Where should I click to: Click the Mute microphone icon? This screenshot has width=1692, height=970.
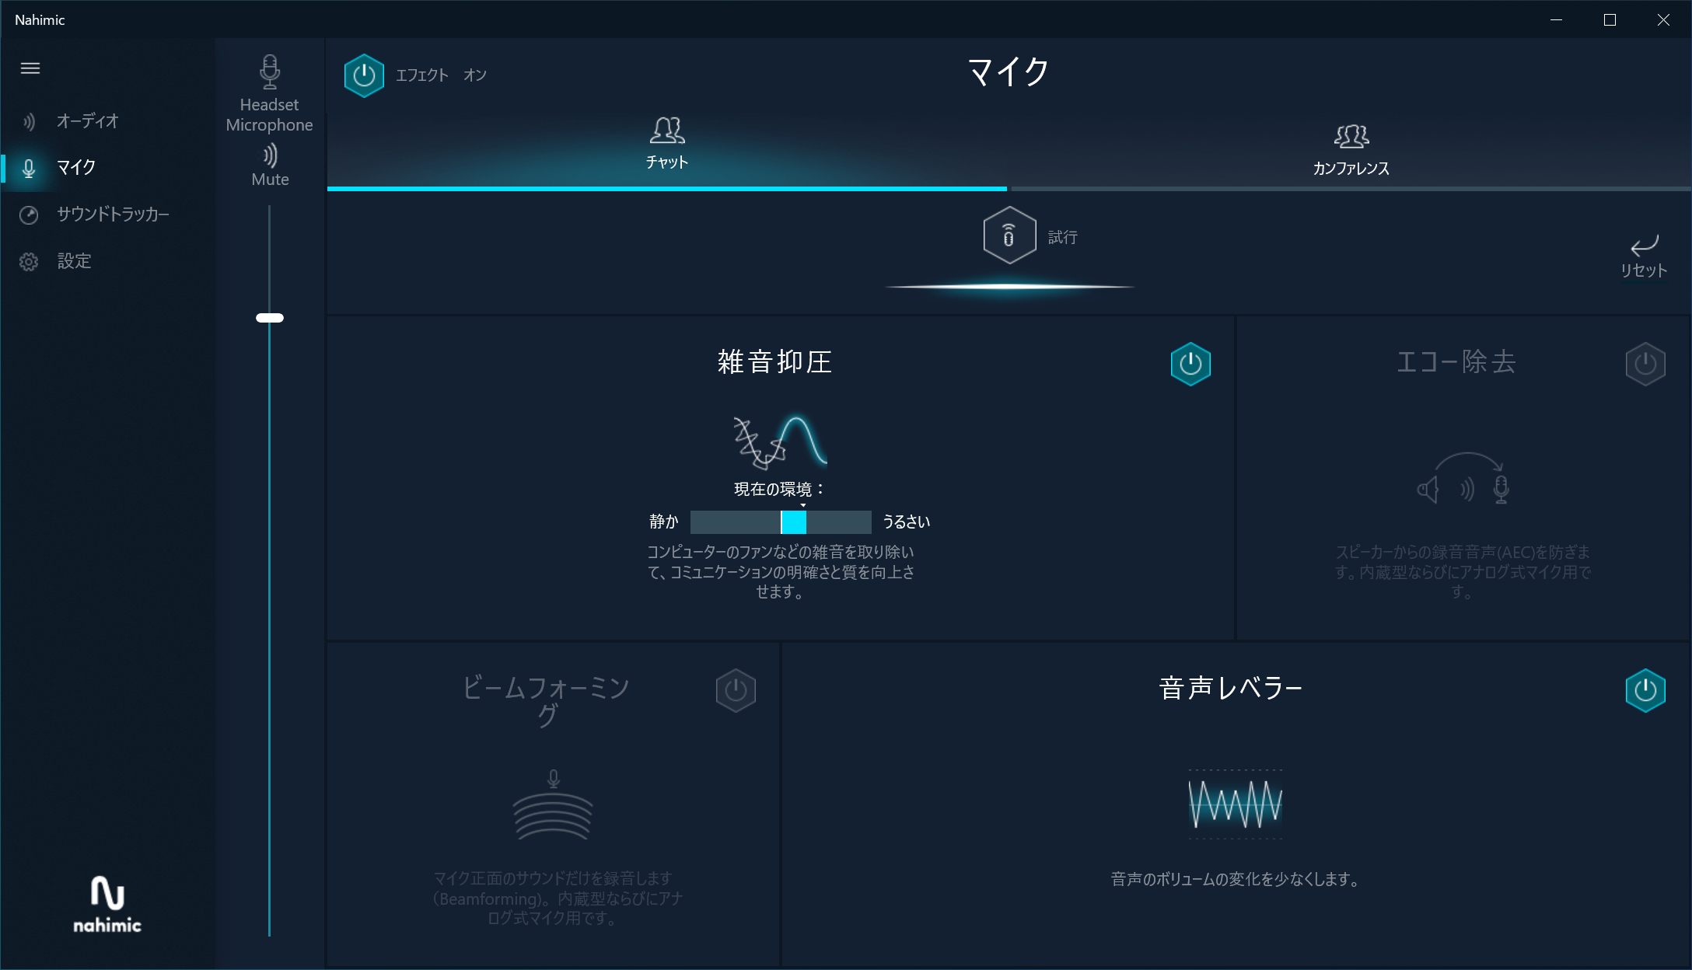pos(270,157)
